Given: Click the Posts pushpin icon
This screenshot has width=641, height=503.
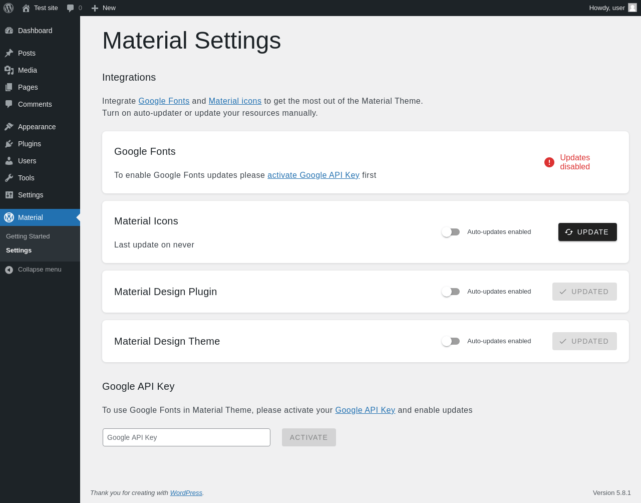Looking at the screenshot, I should click(x=9, y=53).
